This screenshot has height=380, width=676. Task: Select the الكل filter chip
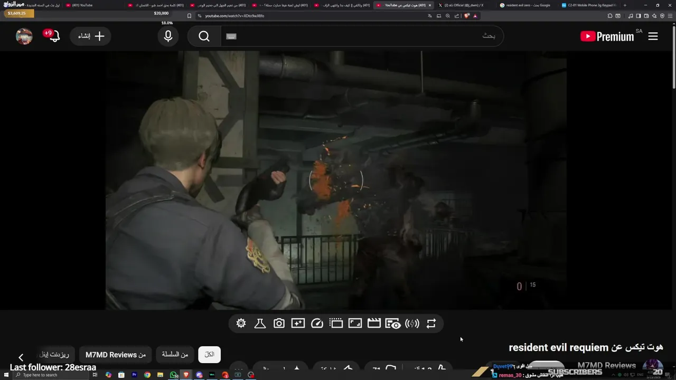[209, 355]
